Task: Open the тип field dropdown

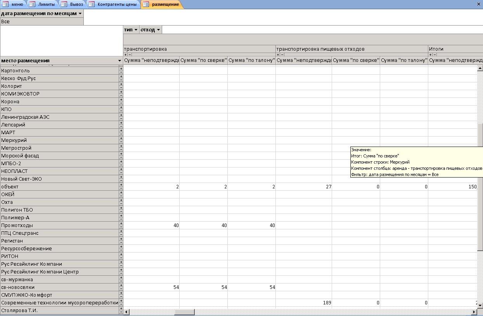Action: (x=136, y=30)
